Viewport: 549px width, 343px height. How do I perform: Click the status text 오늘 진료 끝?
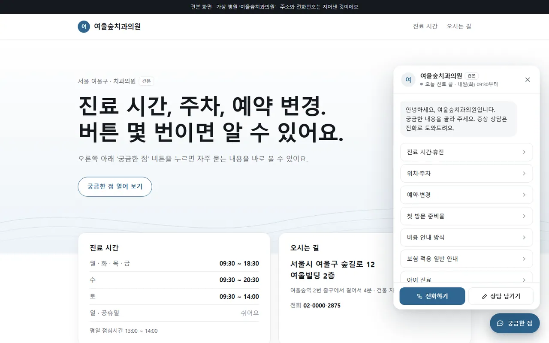click(x=439, y=84)
